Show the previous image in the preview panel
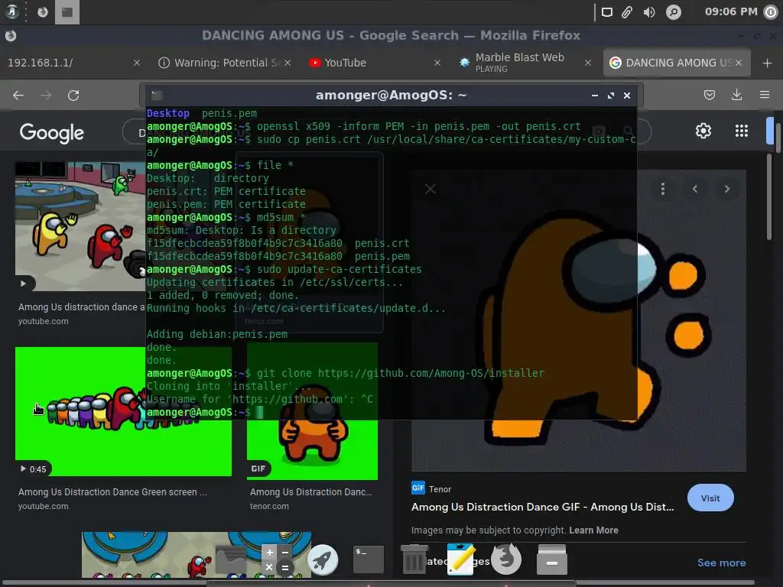 coord(694,189)
